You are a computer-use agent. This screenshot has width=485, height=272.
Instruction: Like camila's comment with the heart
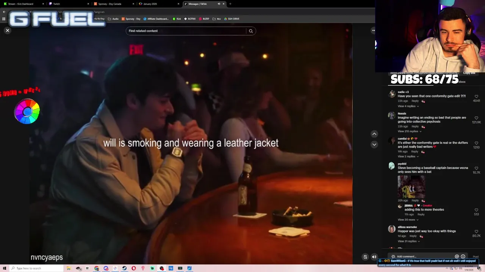(x=476, y=143)
